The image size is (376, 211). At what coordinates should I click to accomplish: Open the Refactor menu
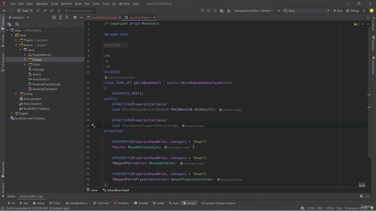(66, 4)
